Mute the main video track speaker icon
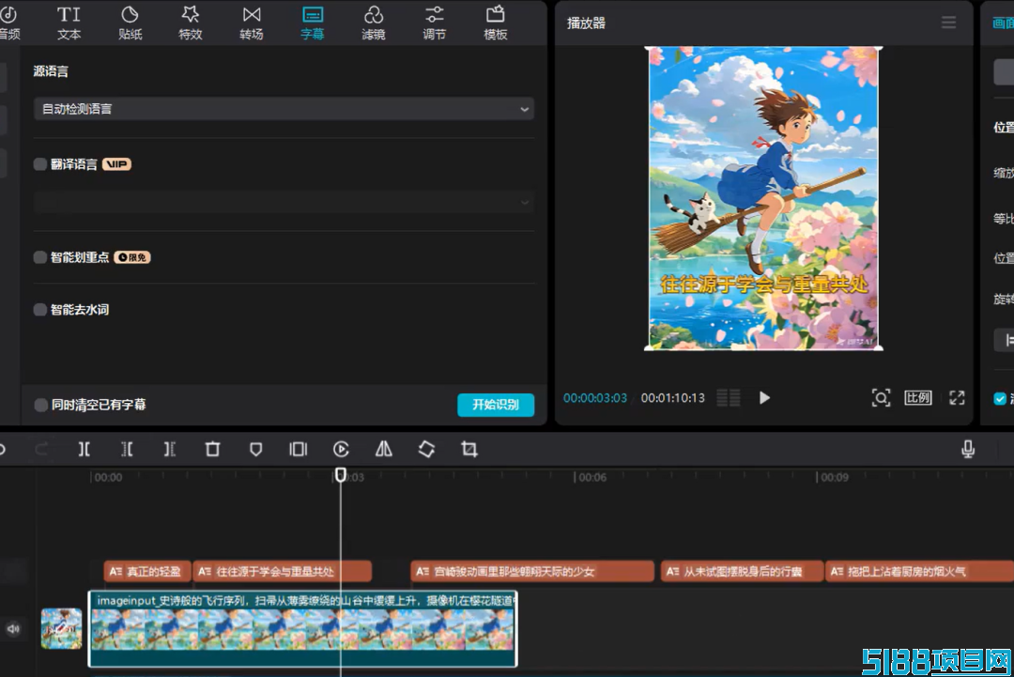The height and width of the screenshot is (677, 1014). coord(13,628)
